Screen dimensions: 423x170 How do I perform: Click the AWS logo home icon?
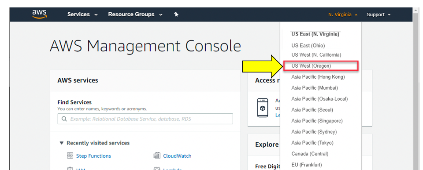(x=39, y=14)
